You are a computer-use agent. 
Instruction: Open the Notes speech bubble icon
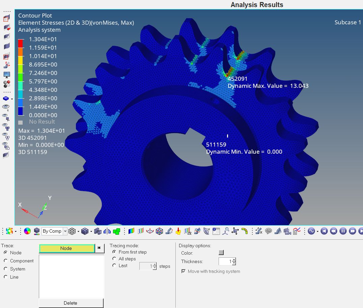coord(269,231)
